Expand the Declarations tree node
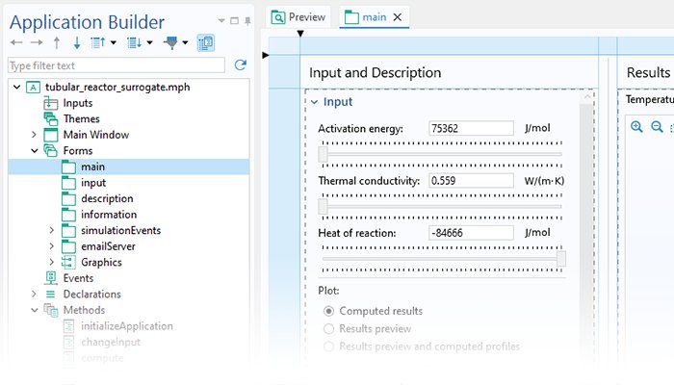Screen dimensions: 674x385 (35, 295)
